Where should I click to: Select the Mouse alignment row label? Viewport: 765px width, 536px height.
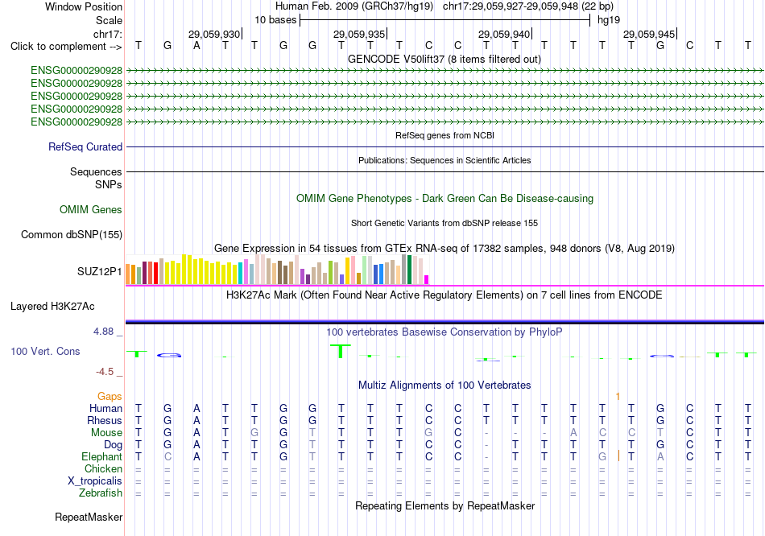click(x=107, y=433)
